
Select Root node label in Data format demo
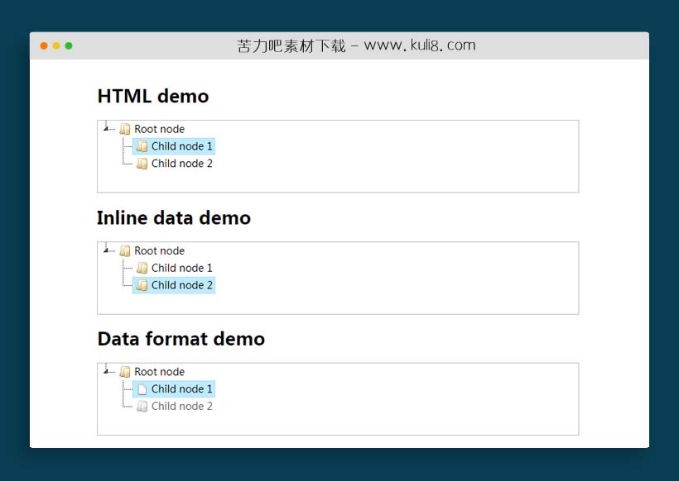[x=159, y=372]
